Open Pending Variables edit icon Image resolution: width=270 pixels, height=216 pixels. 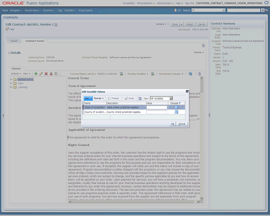pos(153,74)
